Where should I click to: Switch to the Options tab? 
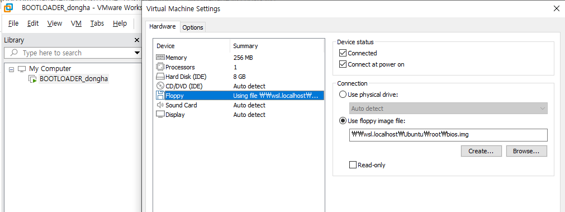[x=193, y=27]
